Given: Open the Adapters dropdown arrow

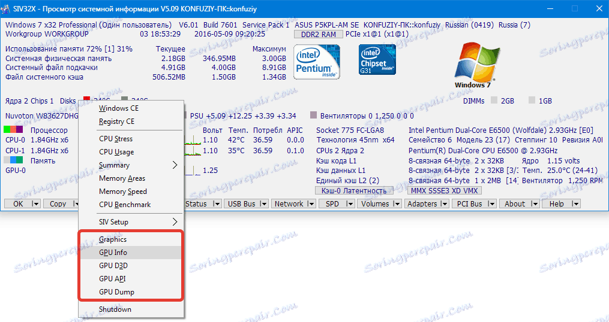Looking at the screenshot, I should click(445, 204).
